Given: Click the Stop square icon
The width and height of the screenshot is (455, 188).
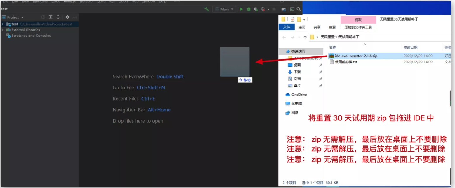Looking at the screenshot, I should click(x=274, y=9).
